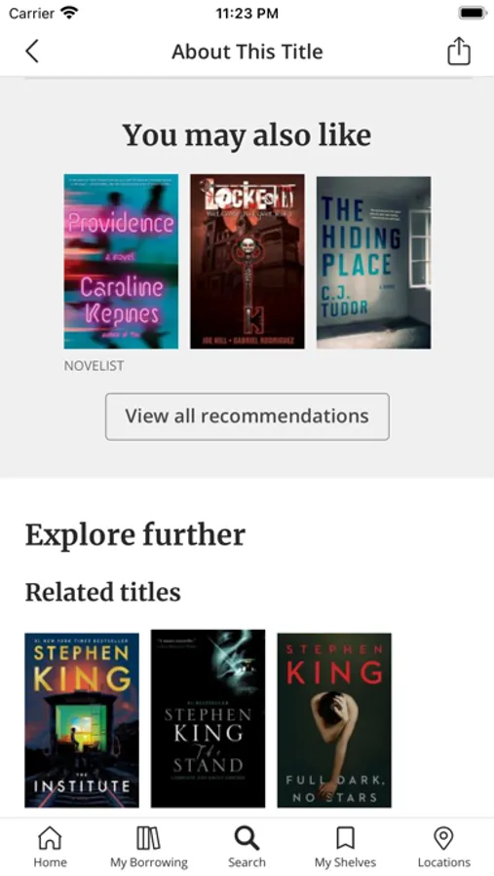The image size is (494, 876).
Task: Open the Locke & Key book cover
Action: tap(247, 262)
